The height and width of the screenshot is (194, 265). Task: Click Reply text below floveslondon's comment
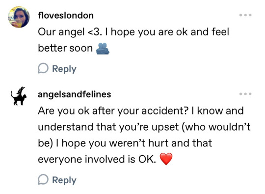(x=64, y=69)
